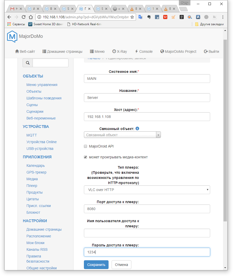Enable the MajorDroid API checkbox
Image resolution: width=233 pixels, height=276 pixels.
coord(85,146)
